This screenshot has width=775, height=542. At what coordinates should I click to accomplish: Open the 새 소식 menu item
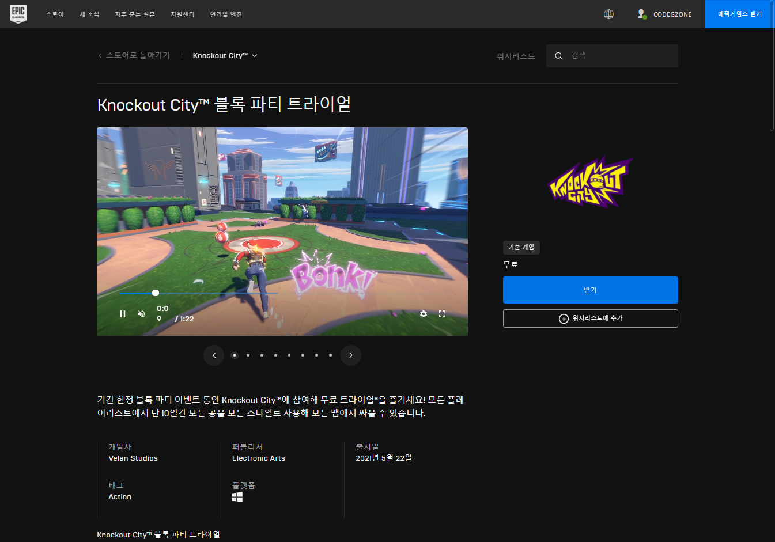pos(89,14)
